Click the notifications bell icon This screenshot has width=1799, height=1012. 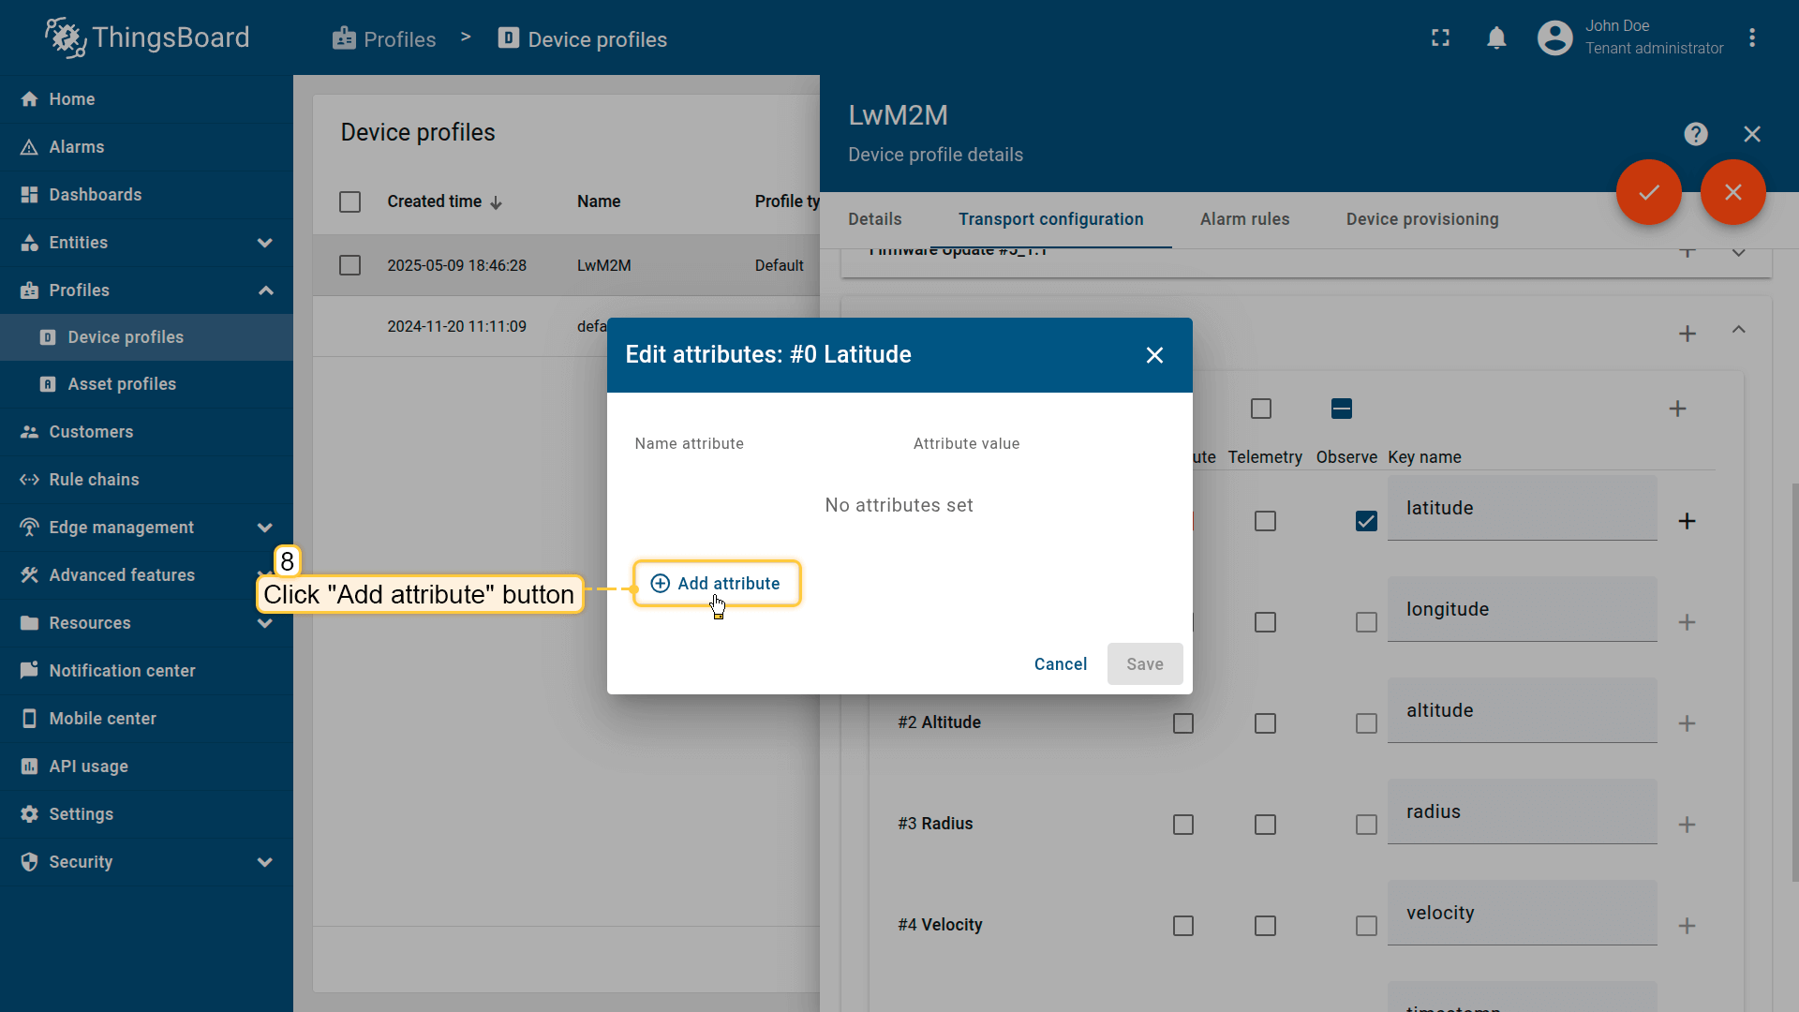(x=1496, y=37)
